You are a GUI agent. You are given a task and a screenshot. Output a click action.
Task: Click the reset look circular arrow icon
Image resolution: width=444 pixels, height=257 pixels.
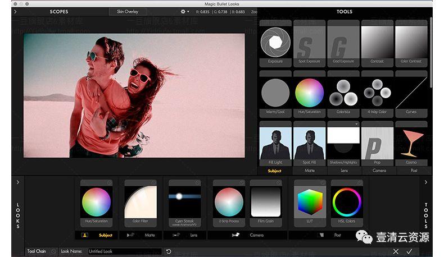(169, 251)
